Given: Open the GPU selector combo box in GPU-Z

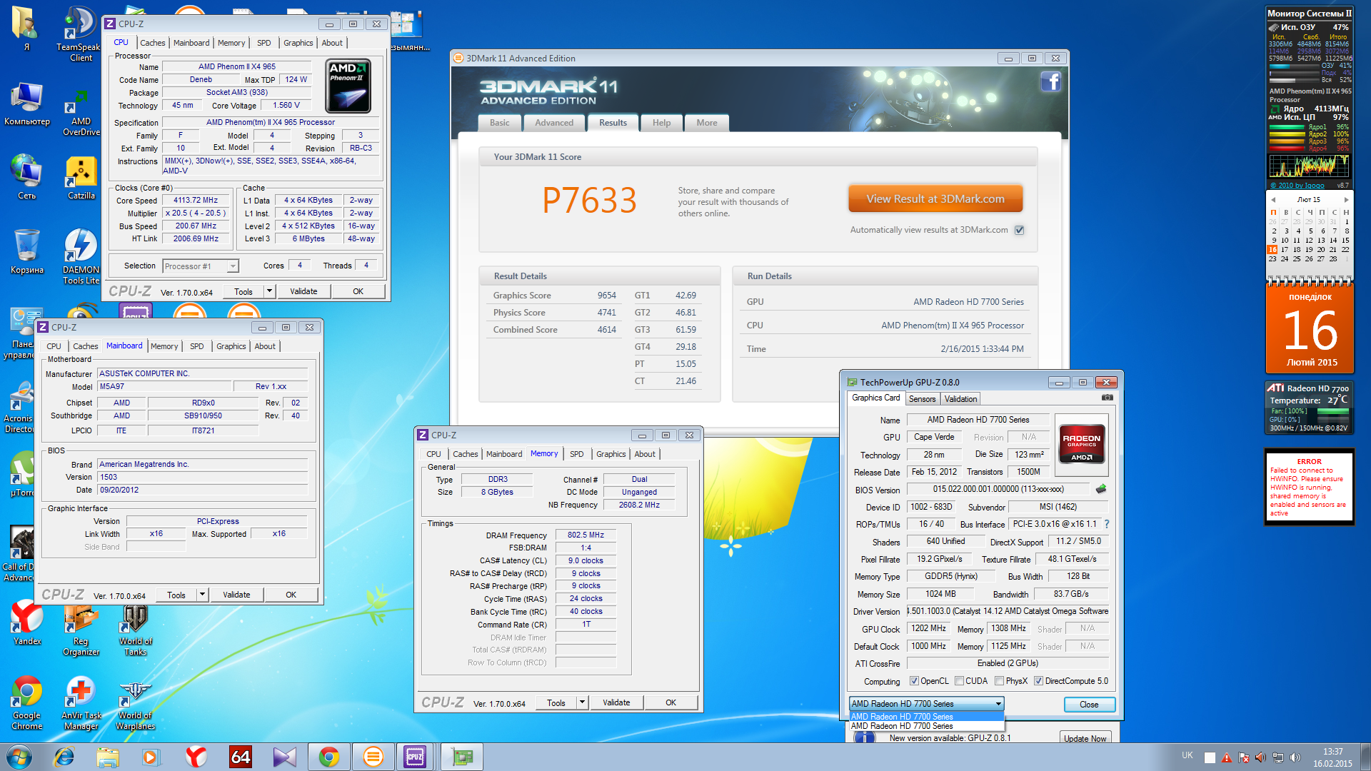Looking at the screenshot, I should (x=926, y=704).
